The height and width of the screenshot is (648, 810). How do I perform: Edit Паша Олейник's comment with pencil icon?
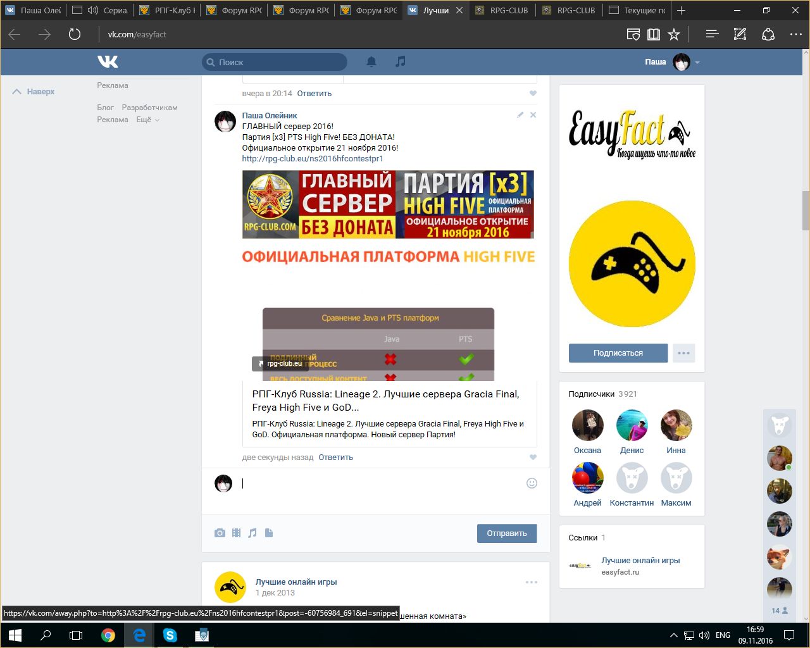pyautogui.click(x=520, y=115)
